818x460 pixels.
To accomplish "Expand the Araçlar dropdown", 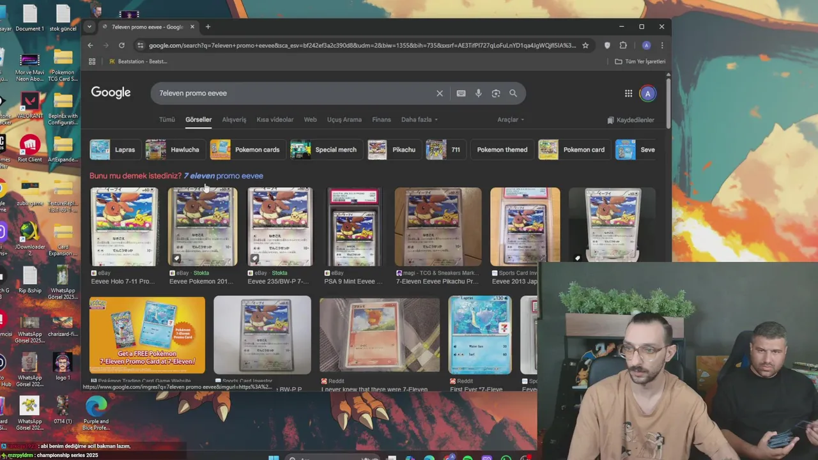I will pyautogui.click(x=511, y=119).
